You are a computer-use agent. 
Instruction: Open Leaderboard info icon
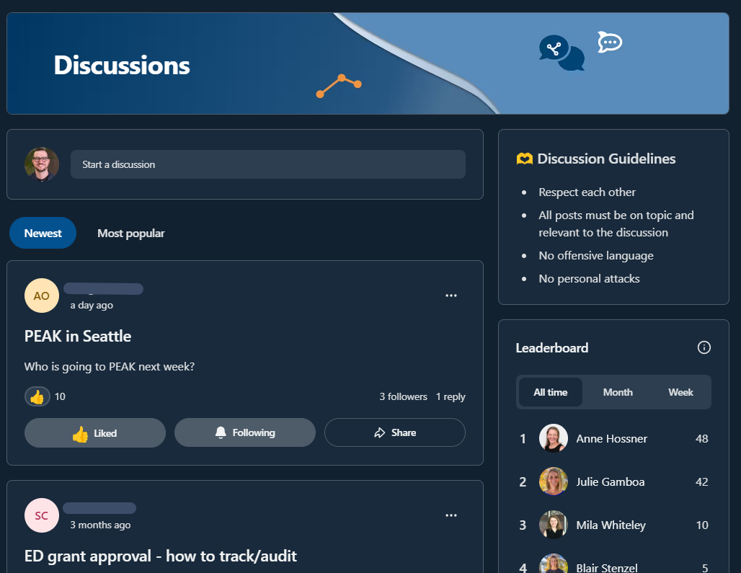pos(704,347)
